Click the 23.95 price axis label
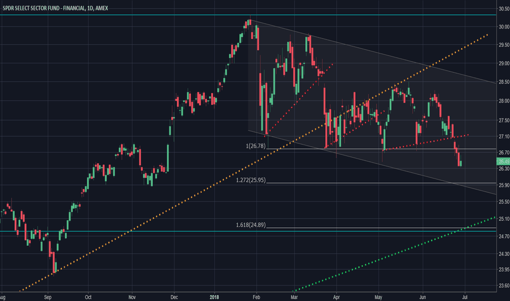The image size is (510, 301). click(x=504, y=269)
